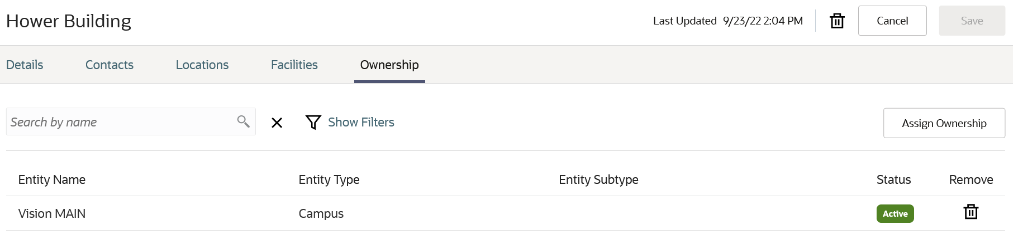Image resolution: width=1023 pixels, height=239 pixels.
Task: Switch to the Details tab
Action: tap(25, 65)
